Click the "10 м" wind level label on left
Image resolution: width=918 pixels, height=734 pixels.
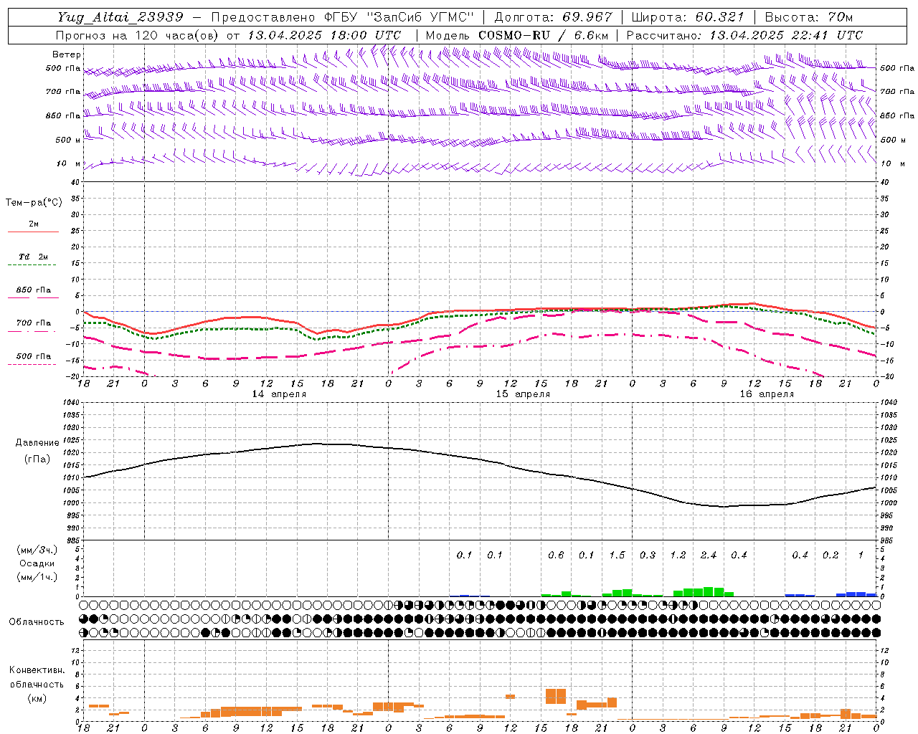point(68,163)
